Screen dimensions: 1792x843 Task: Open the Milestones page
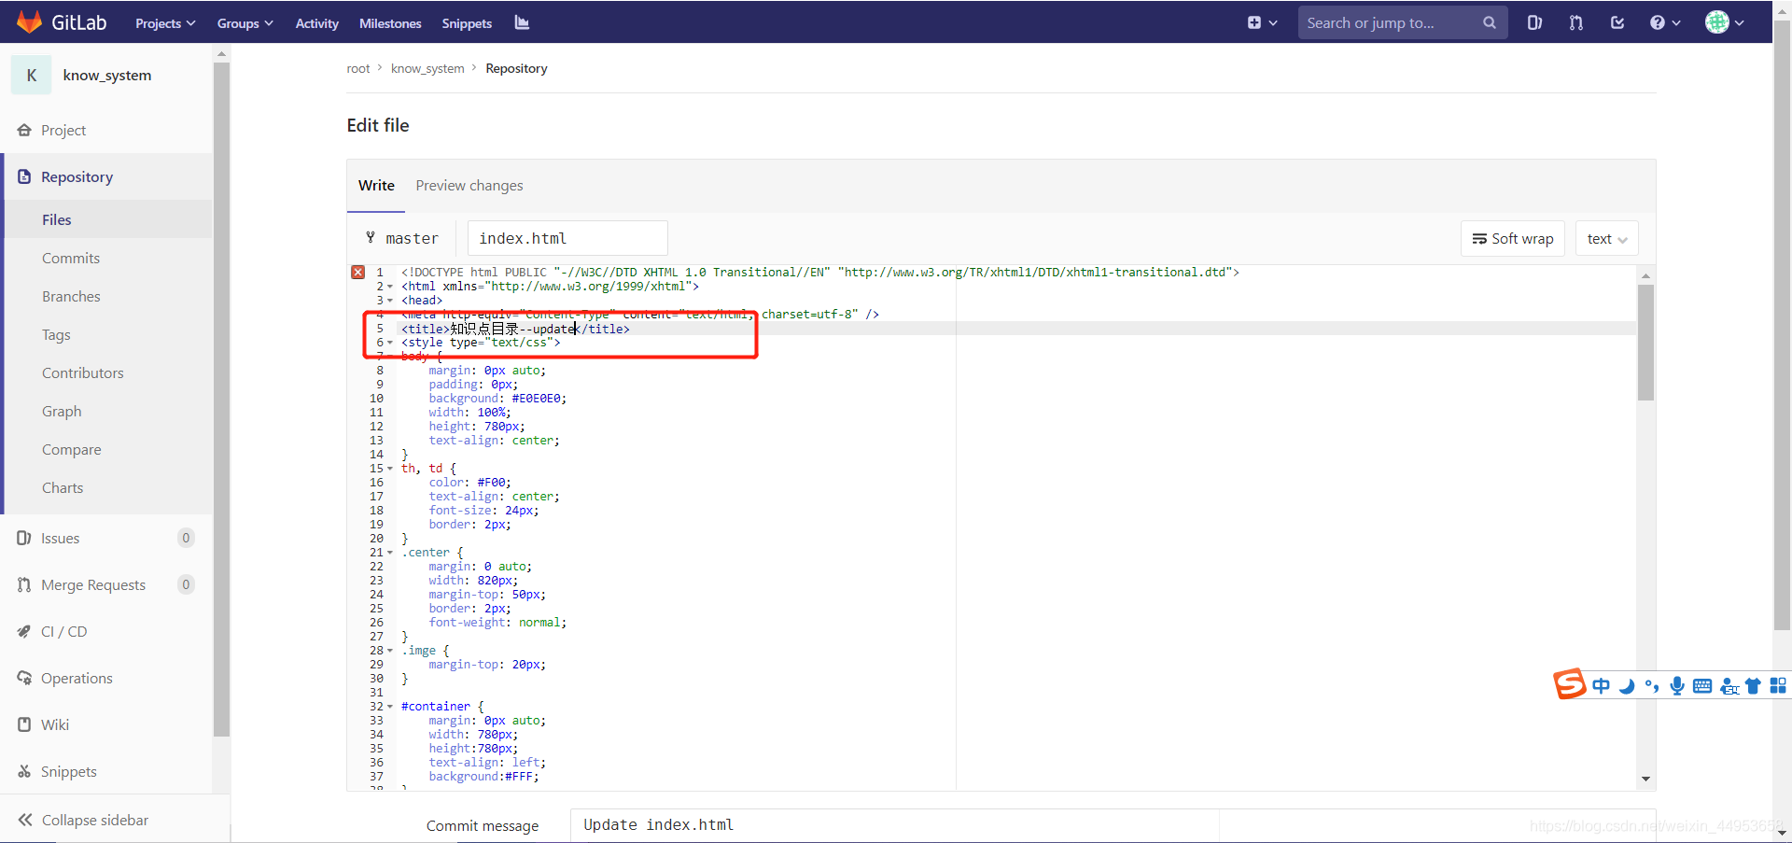[390, 23]
